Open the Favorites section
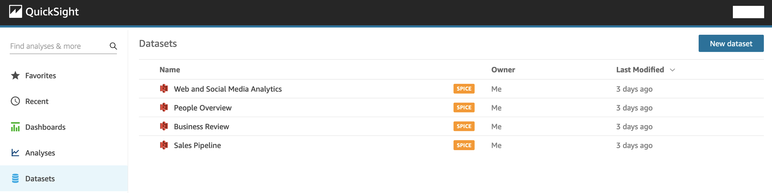 [x=40, y=76]
